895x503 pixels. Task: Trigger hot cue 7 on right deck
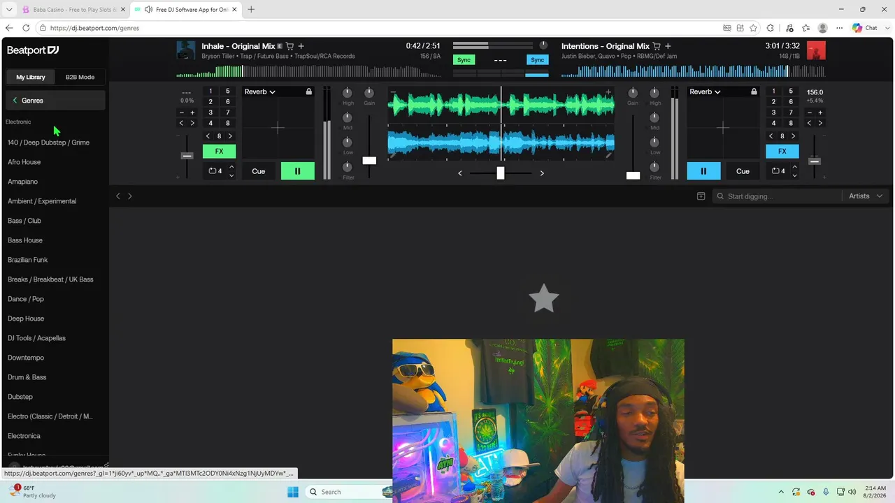tap(791, 112)
